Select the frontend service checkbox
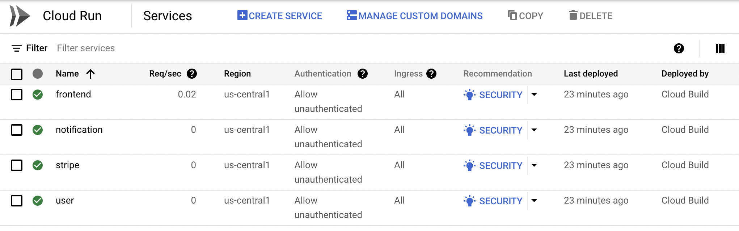This screenshot has width=739, height=231. click(x=17, y=95)
